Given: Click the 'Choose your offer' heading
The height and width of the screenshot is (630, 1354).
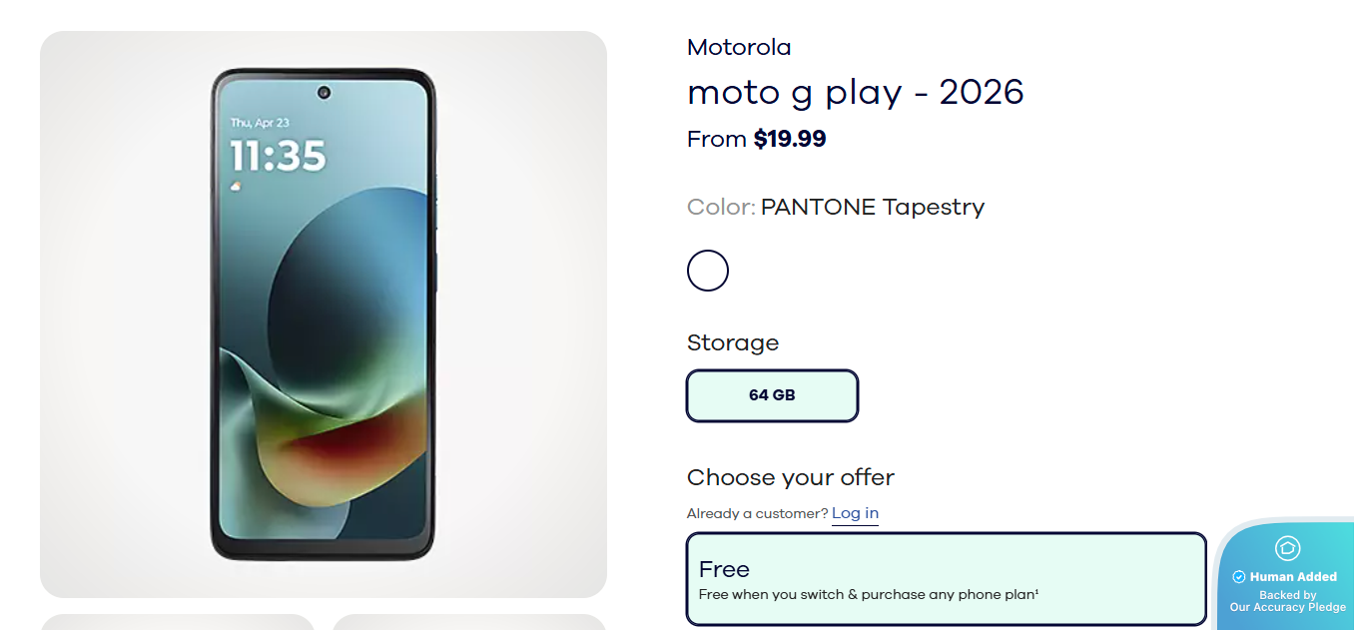Looking at the screenshot, I should (x=791, y=477).
